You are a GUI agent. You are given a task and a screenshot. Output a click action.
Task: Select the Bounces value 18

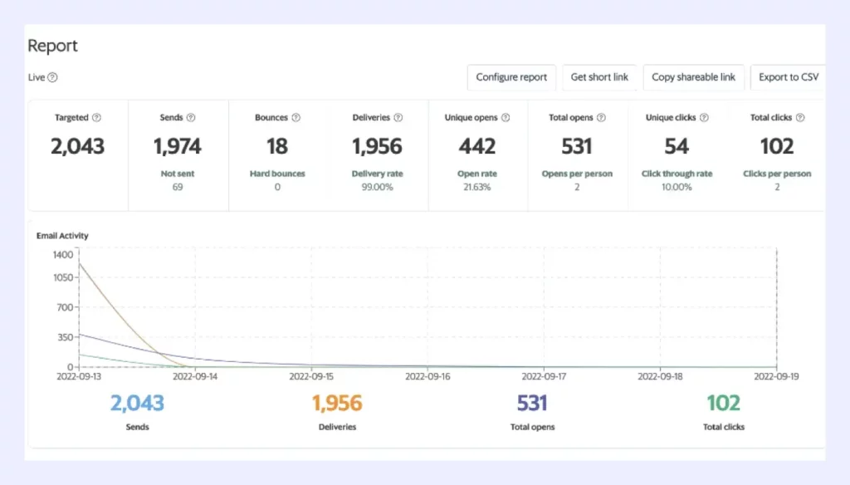pyautogui.click(x=277, y=146)
